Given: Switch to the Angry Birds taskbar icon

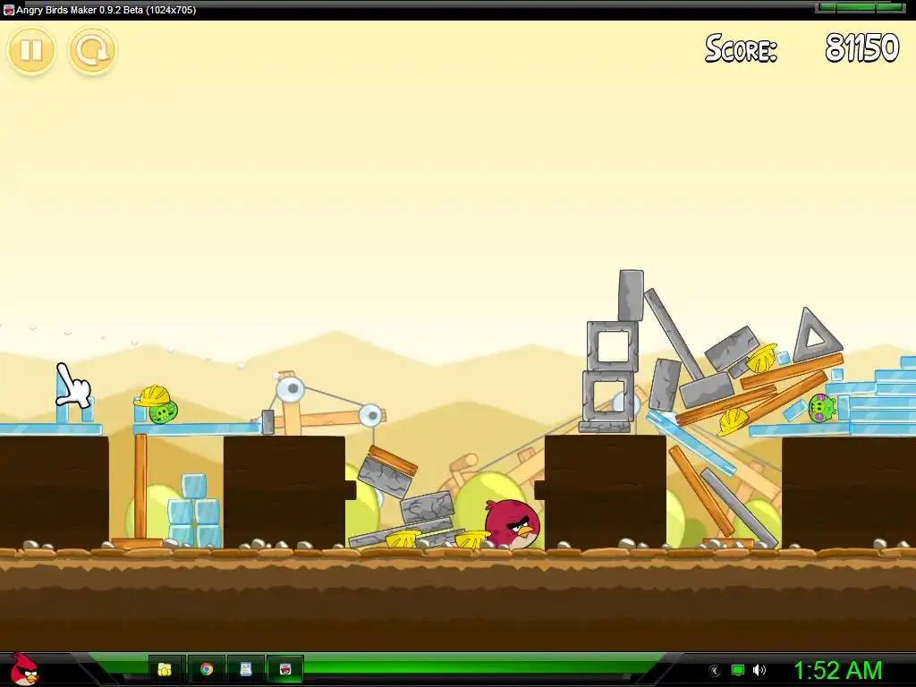Looking at the screenshot, I should pos(285,669).
